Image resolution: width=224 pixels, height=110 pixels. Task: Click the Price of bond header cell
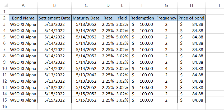[x=191, y=18]
